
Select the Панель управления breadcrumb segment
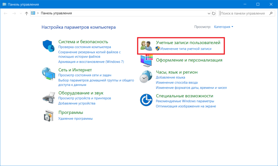tap(56, 13)
